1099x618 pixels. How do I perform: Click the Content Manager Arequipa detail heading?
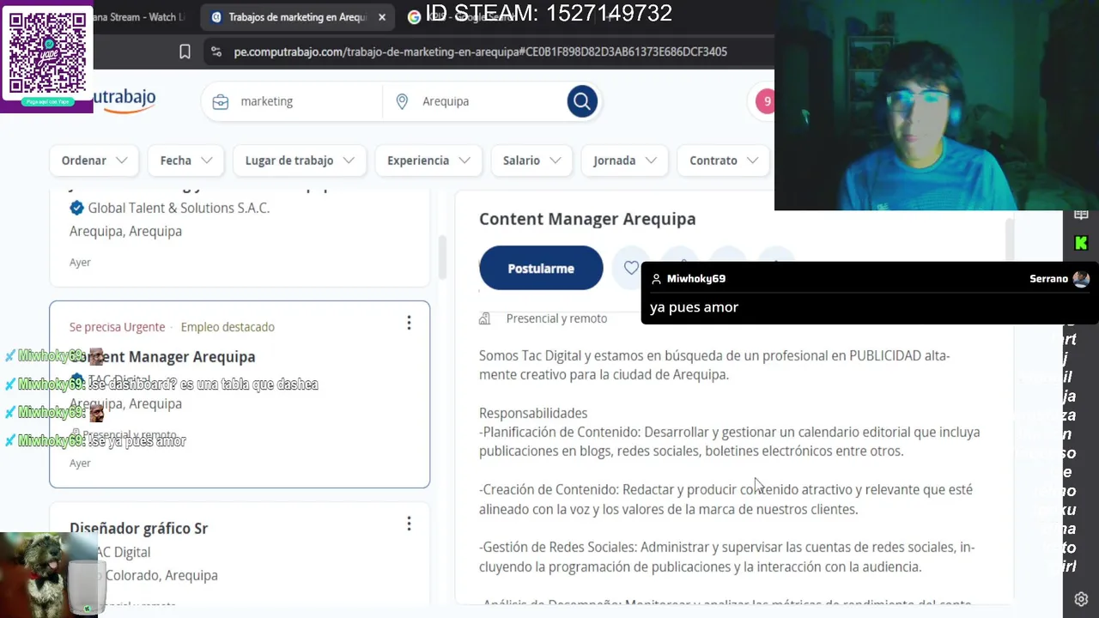pyautogui.click(x=587, y=219)
